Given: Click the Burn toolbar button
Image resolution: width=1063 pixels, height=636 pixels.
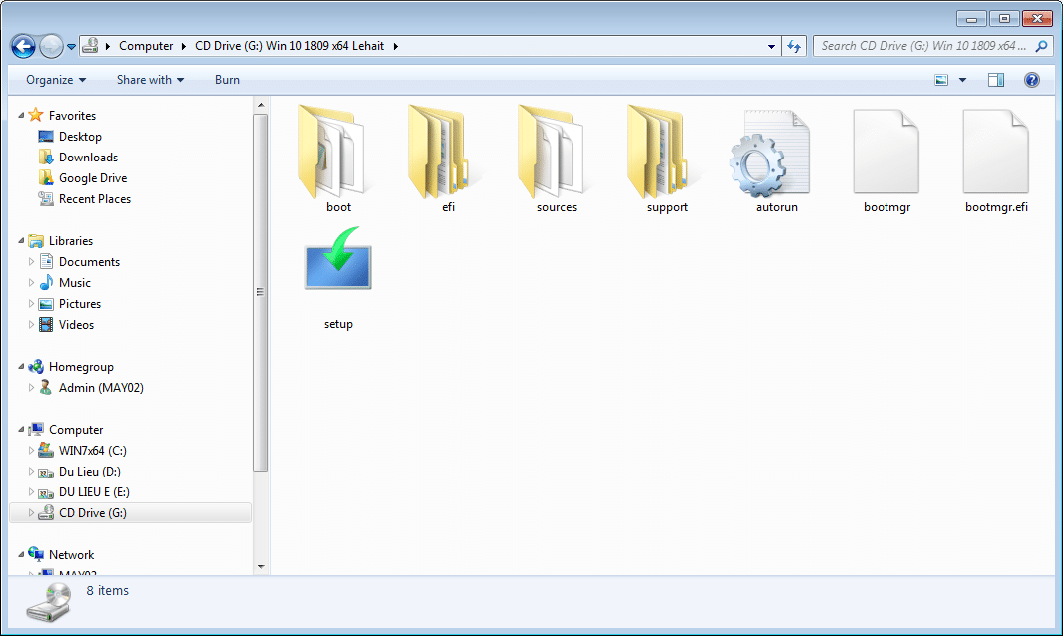Looking at the screenshot, I should 227,80.
